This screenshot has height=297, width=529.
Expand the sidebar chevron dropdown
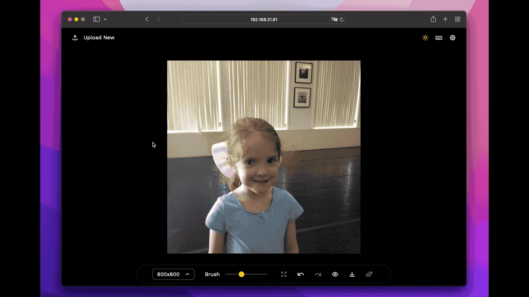pos(105,19)
